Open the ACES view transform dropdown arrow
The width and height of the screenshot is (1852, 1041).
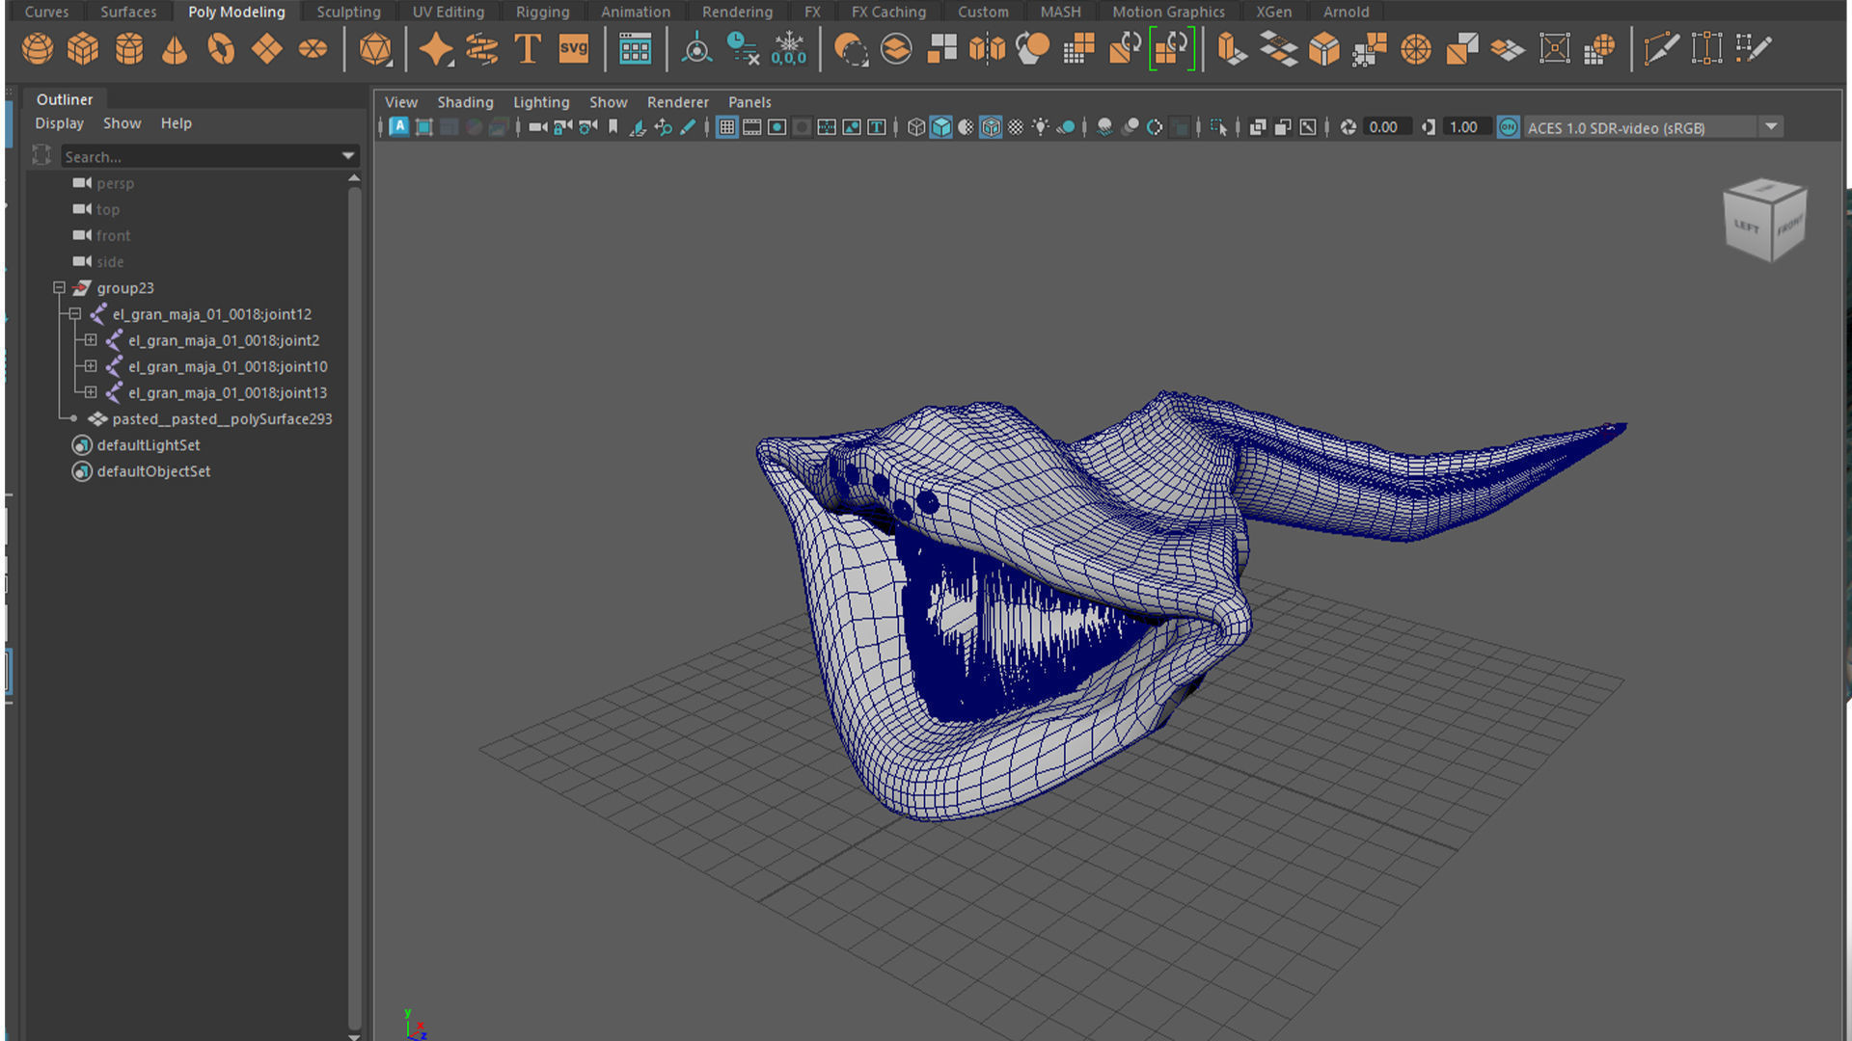[x=1771, y=127]
